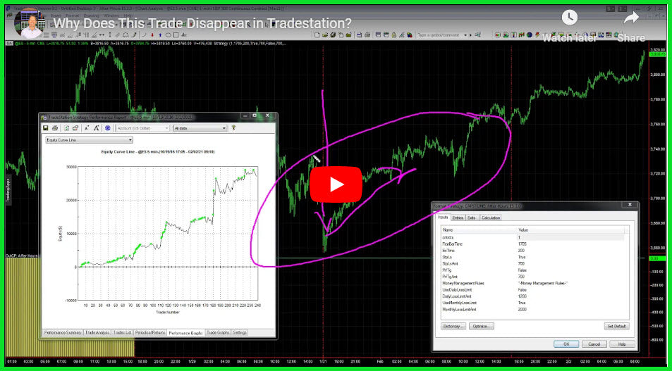
Task: Switch to Periodical Returns tab
Action: [150, 332]
